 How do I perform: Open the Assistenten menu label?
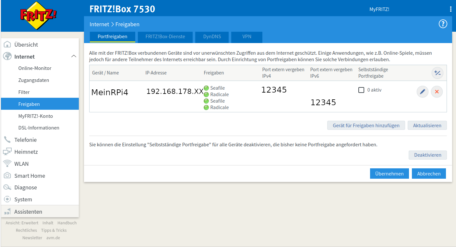click(x=28, y=212)
